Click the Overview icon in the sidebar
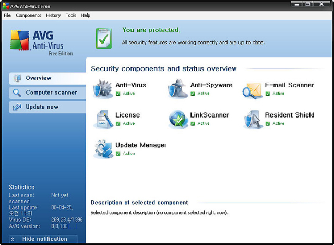Screen dimensions: 334x245 pyautogui.click(x=17, y=78)
